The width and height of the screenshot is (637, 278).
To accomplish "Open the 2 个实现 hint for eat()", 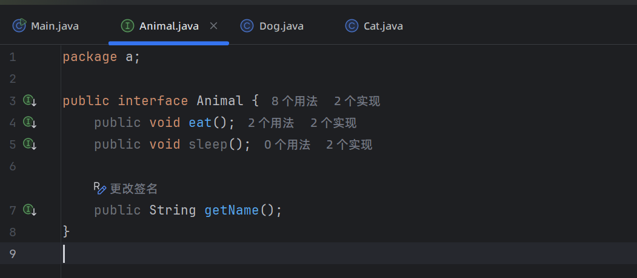I will point(333,123).
